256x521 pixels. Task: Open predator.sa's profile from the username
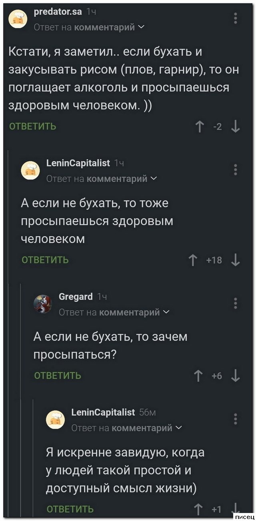pos(58,12)
